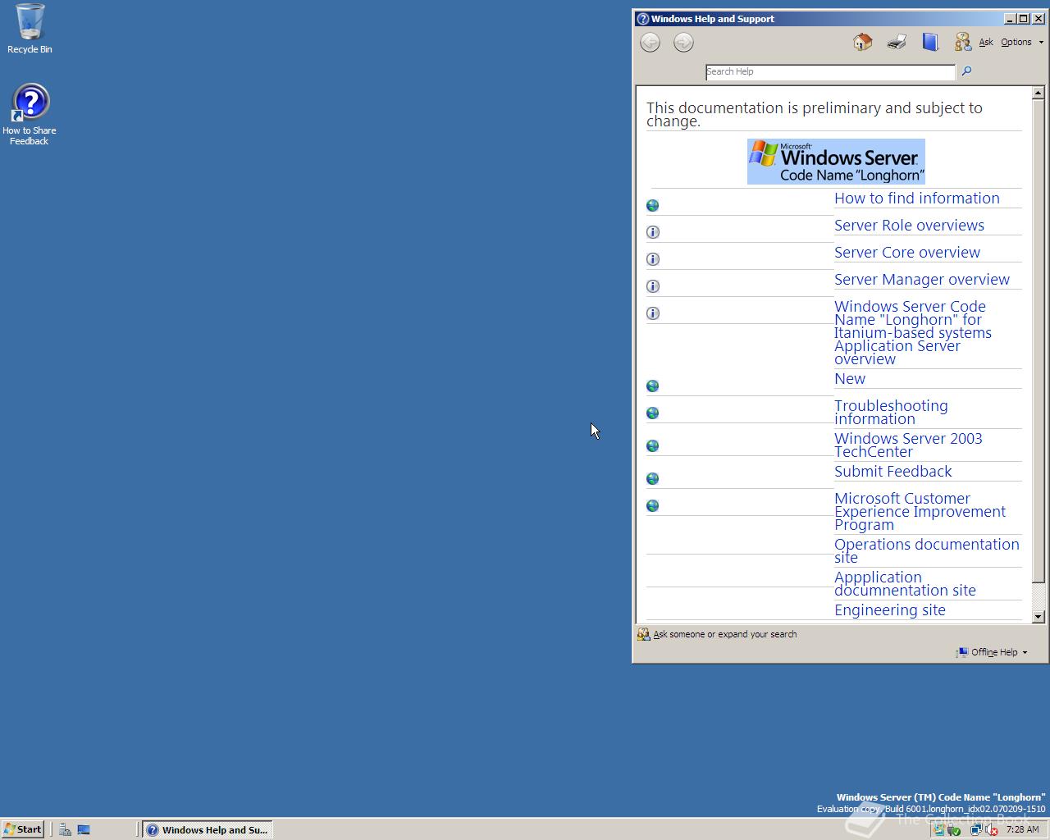Open How to Share Feedback shortcut
The height and width of the screenshot is (840, 1050).
30,115
